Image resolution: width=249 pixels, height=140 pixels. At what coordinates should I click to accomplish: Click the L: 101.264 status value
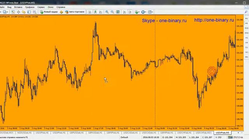coord(194,137)
